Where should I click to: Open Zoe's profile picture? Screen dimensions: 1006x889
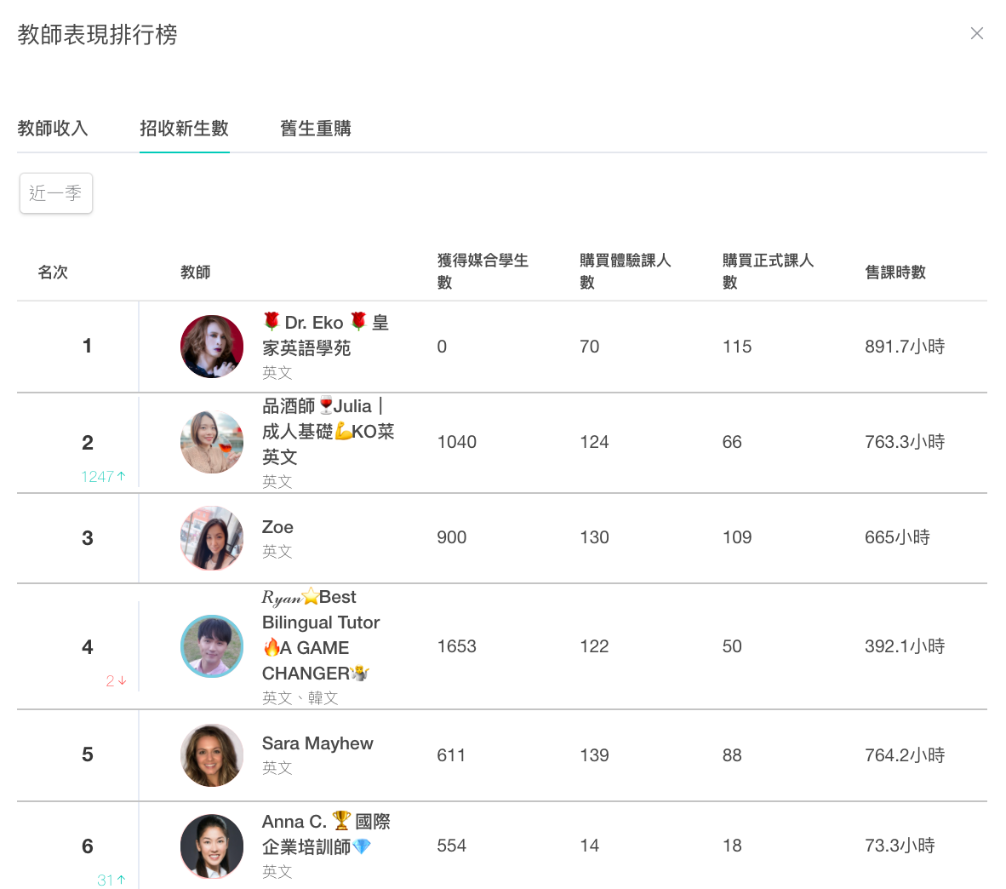pos(212,538)
